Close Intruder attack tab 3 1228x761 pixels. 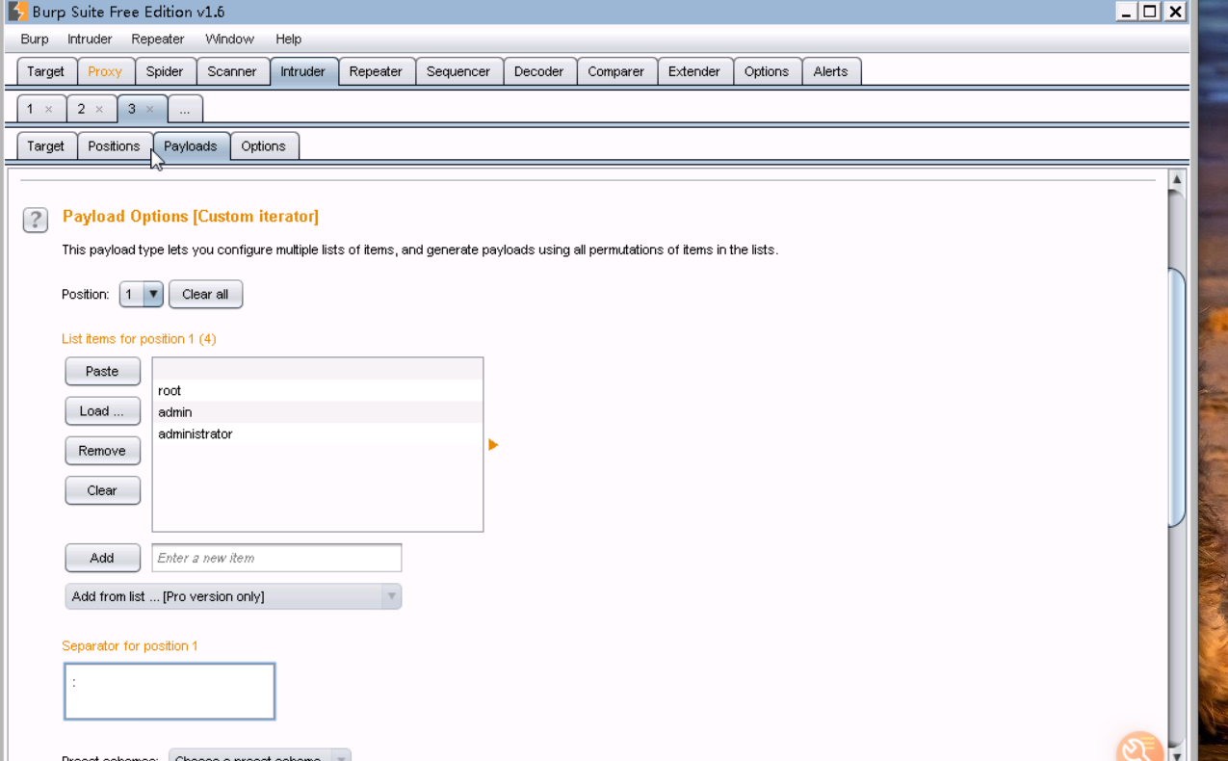[149, 109]
